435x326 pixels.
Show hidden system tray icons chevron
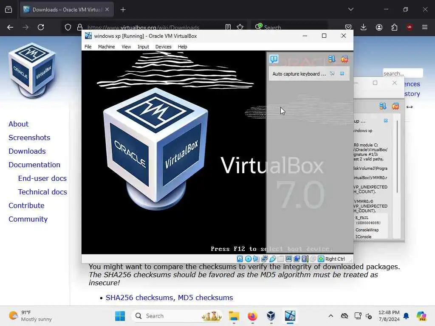coord(330,316)
